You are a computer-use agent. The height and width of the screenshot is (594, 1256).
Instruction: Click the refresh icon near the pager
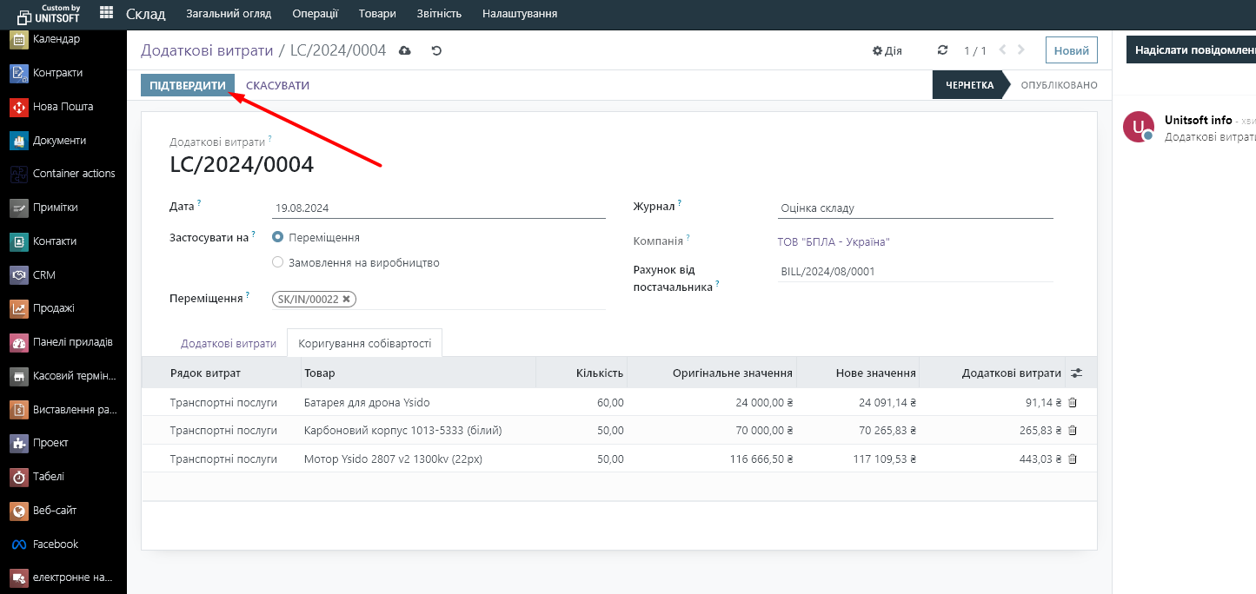point(942,50)
